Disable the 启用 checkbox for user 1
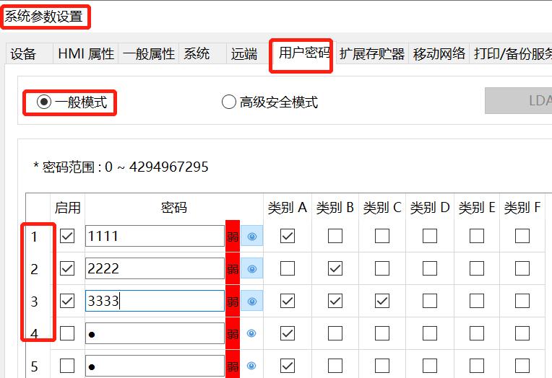Image resolution: width=552 pixels, height=378 pixels. (67, 236)
